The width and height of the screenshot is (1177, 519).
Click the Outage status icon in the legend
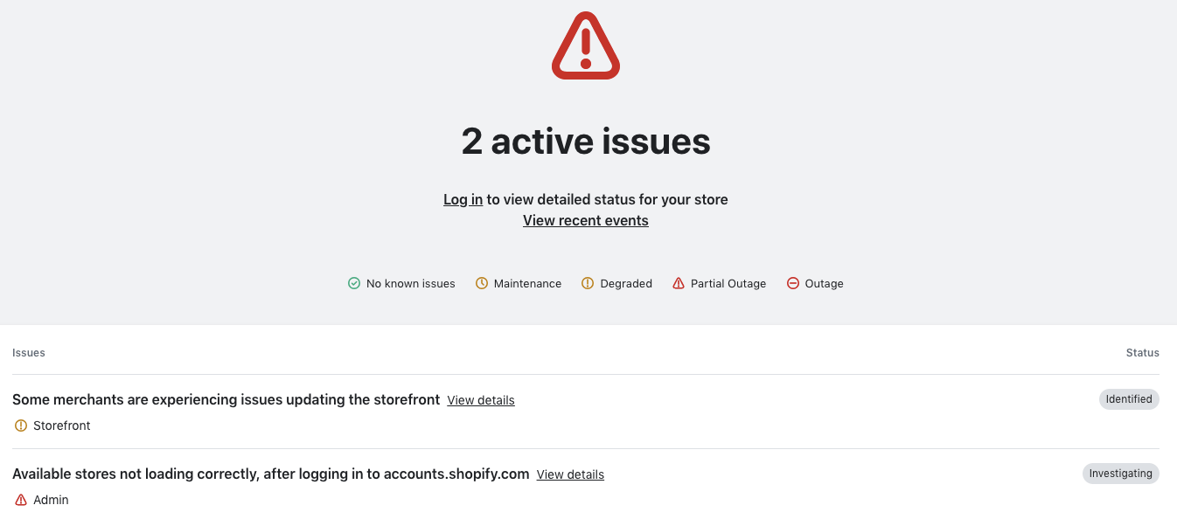click(793, 283)
